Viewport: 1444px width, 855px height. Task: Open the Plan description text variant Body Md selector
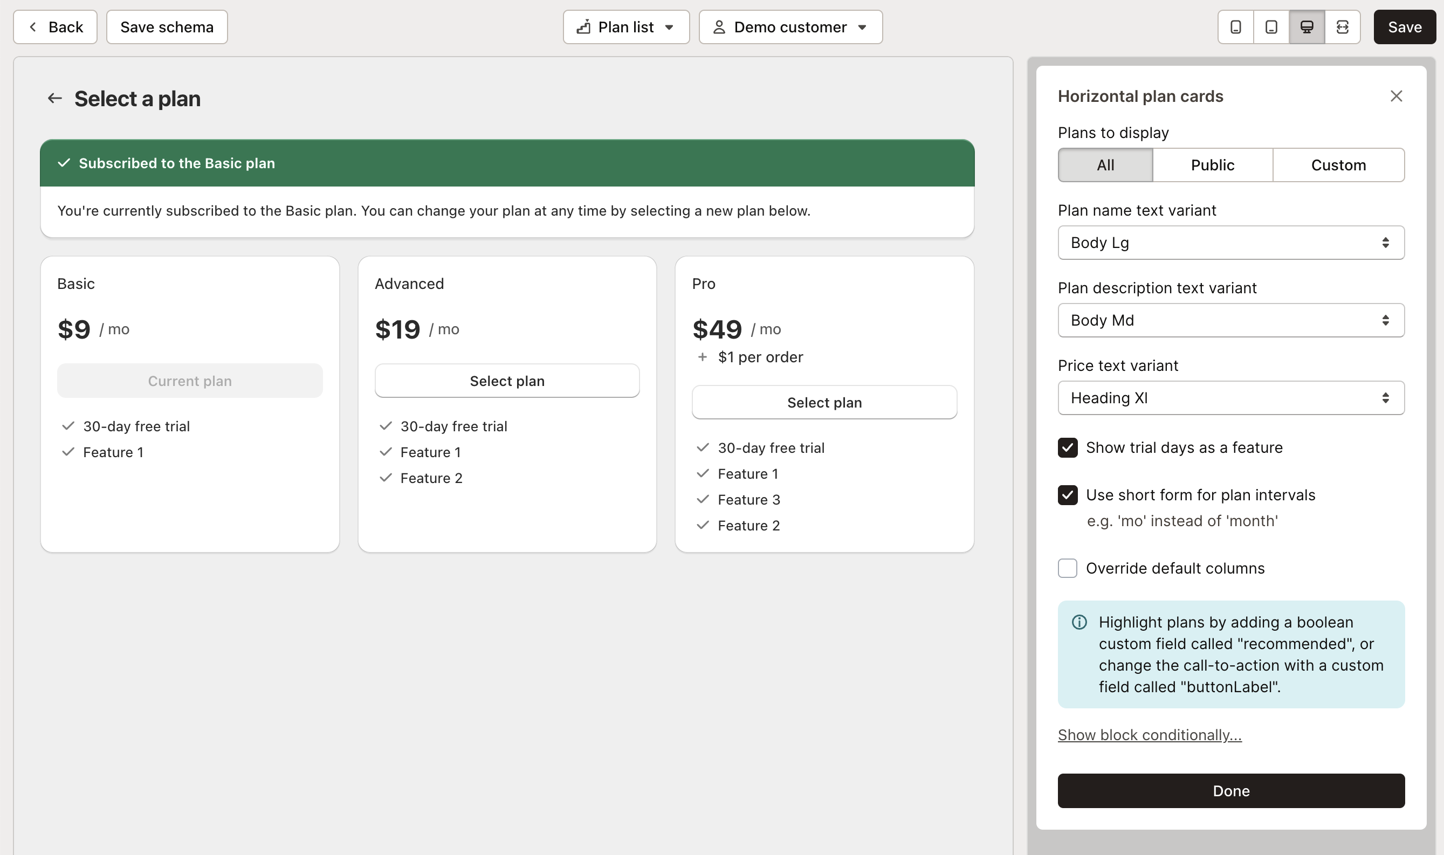pos(1231,320)
